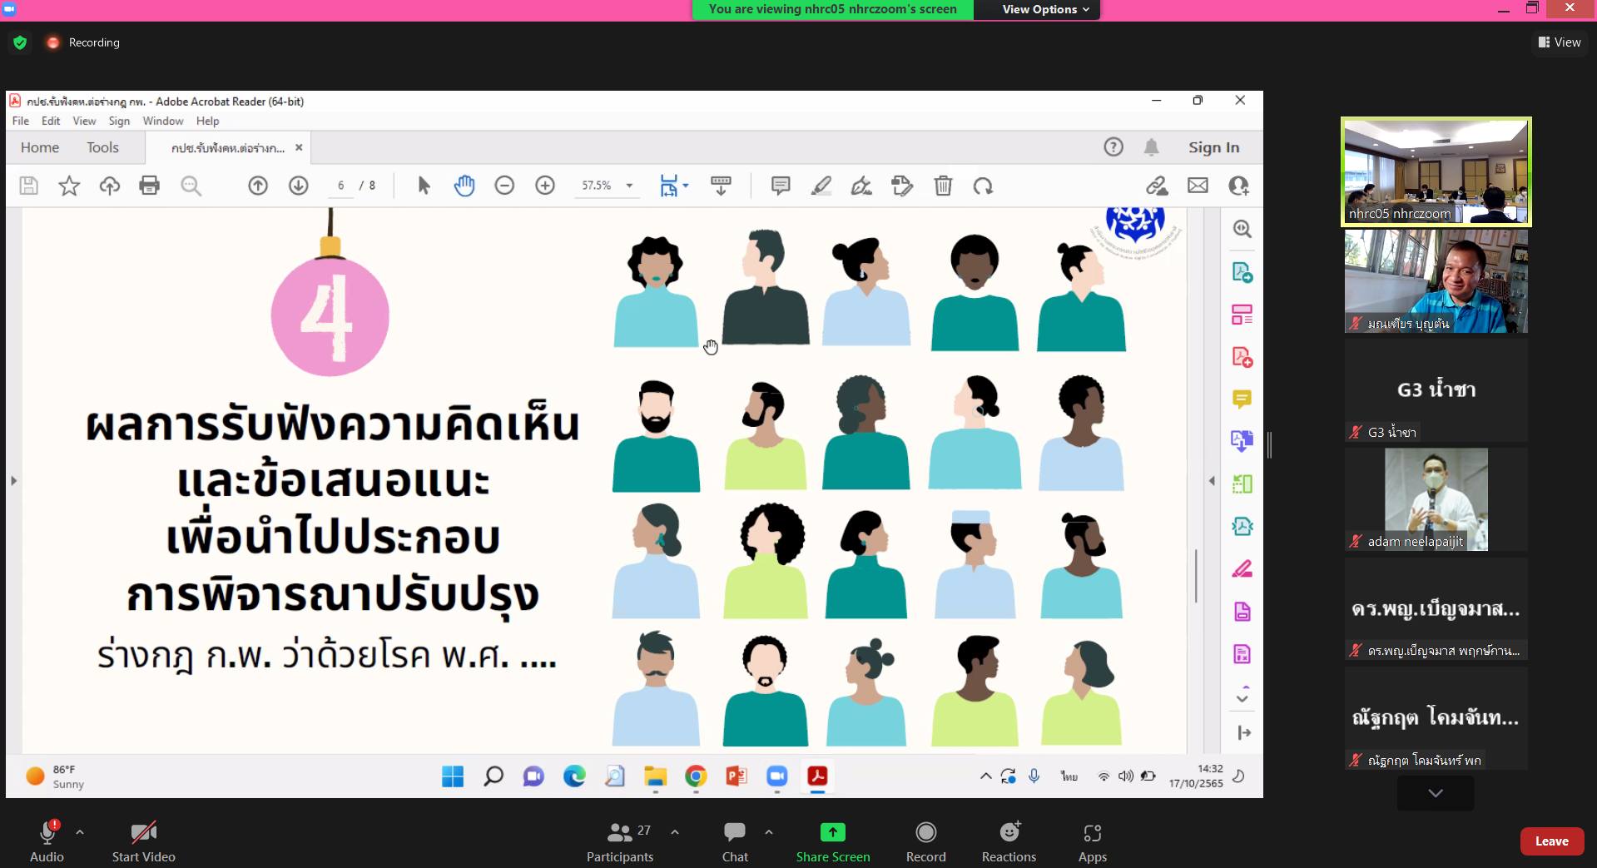
Task: Expand the arrow next to Chat
Action: (x=769, y=831)
